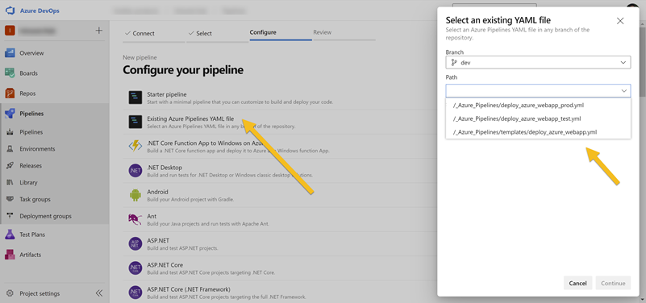
Task: Expand the Branch dropdown showing dev
Action: [538, 62]
